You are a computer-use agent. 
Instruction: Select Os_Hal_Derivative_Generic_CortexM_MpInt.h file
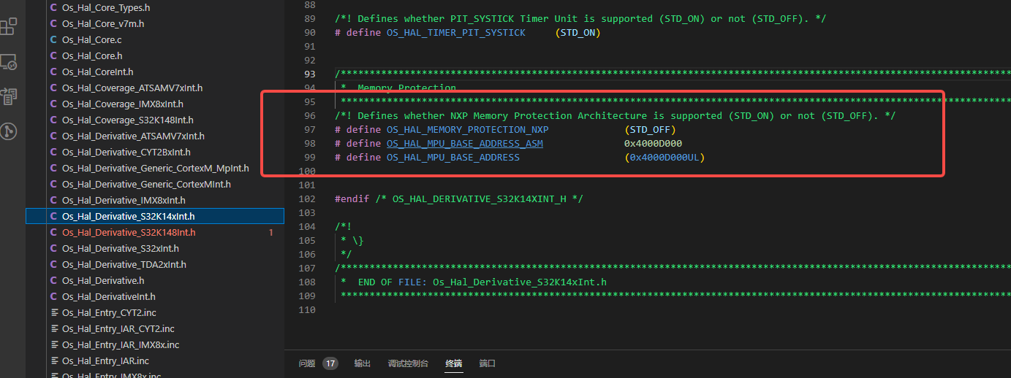155,168
